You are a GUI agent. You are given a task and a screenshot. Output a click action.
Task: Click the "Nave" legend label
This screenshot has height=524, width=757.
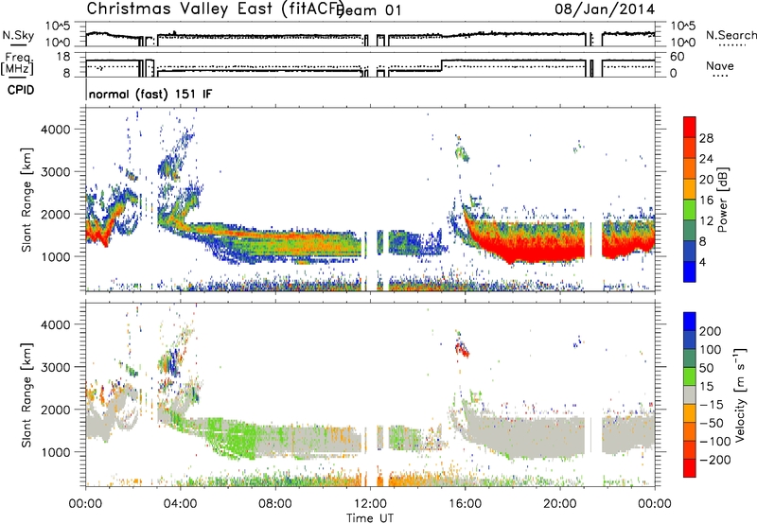click(x=719, y=66)
